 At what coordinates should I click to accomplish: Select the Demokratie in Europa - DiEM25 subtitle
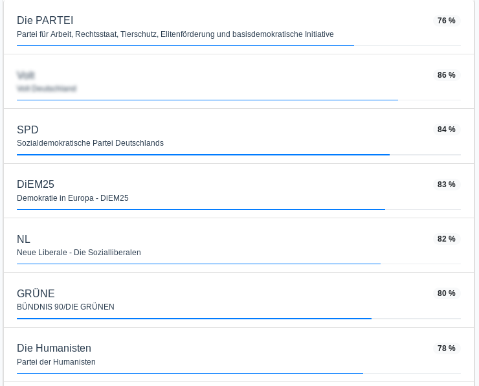(x=72, y=198)
